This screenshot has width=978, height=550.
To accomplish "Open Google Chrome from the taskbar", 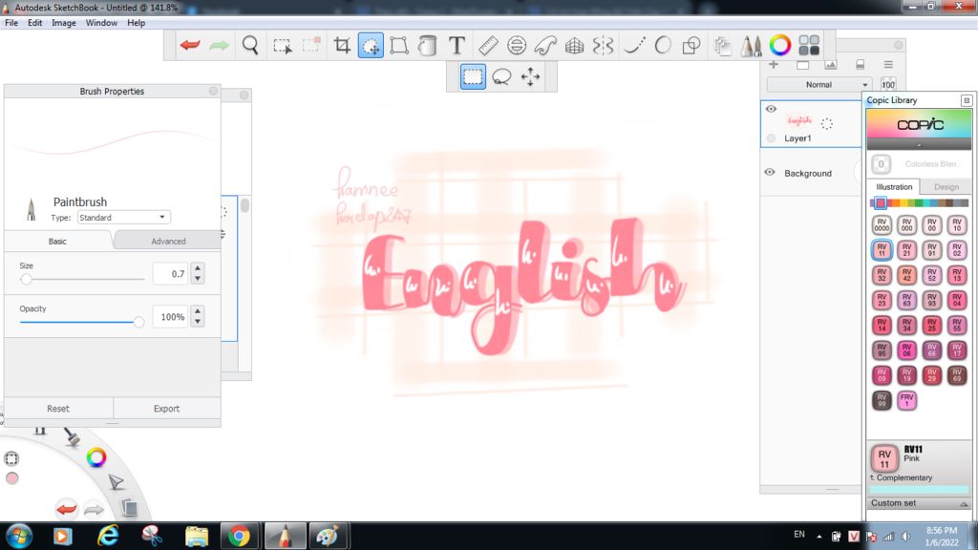I will coord(238,536).
